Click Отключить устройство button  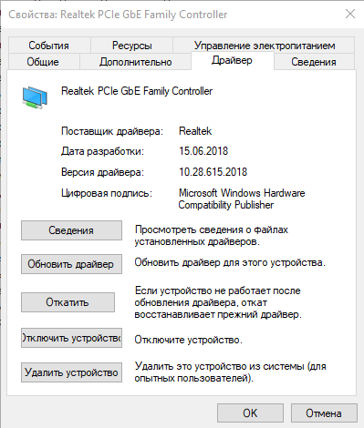click(x=71, y=338)
